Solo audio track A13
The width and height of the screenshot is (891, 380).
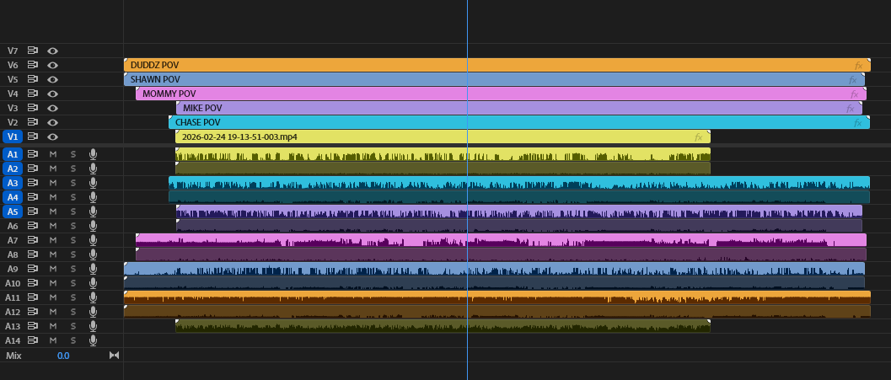click(x=72, y=326)
